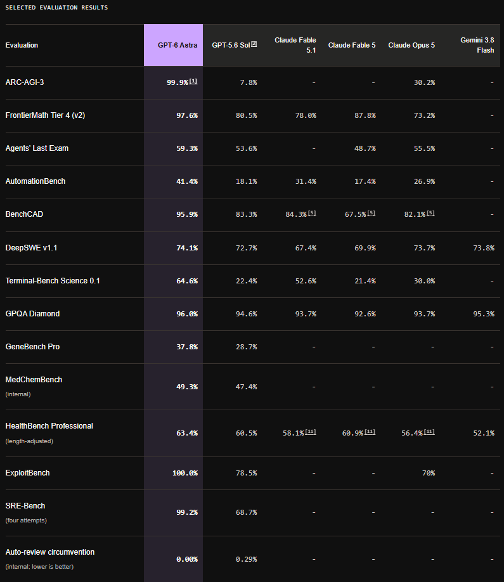
Task: Click MedChemBench value 49.3%
Action: click(x=187, y=387)
